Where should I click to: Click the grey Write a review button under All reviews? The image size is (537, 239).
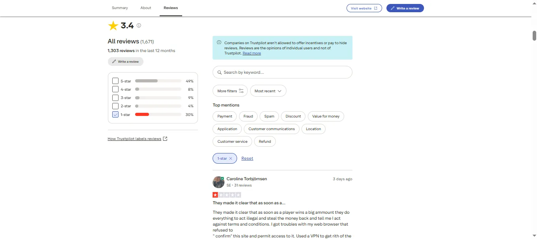coord(126,62)
